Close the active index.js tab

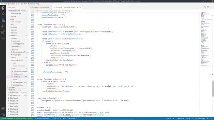click(80, 7)
